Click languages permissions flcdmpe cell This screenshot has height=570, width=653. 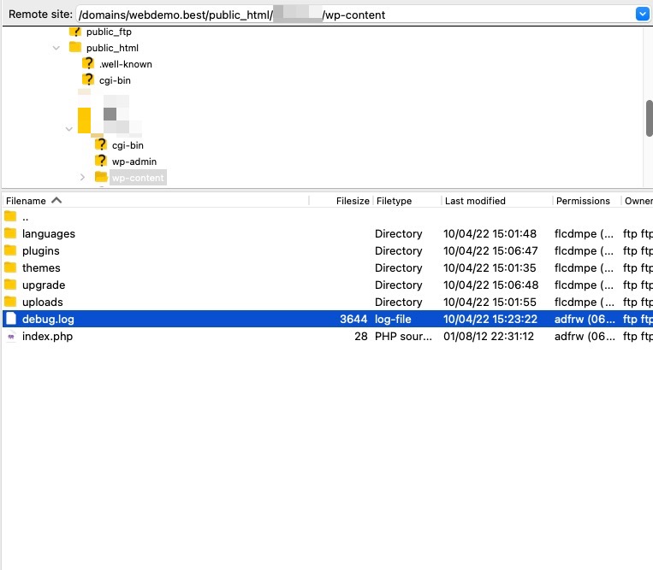pos(584,233)
